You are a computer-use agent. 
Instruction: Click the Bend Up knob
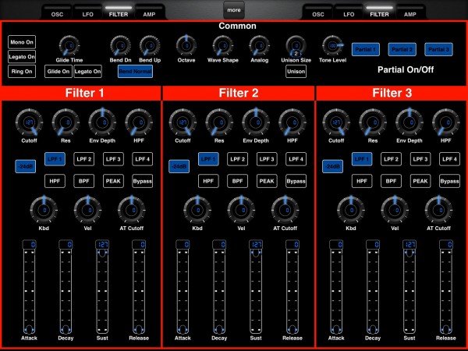tap(150, 46)
